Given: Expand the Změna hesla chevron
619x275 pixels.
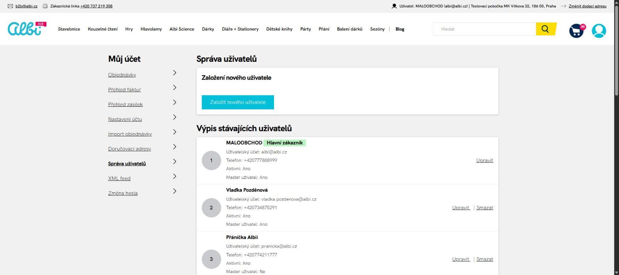Looking at the screenshot, I should pyautogui.click(x=174, y=191).
